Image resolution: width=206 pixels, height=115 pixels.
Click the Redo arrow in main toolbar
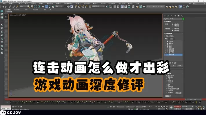coord(6,7)
